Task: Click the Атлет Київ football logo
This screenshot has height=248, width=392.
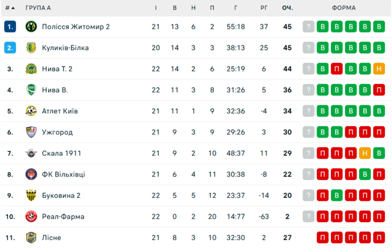Action: [31, 111]
